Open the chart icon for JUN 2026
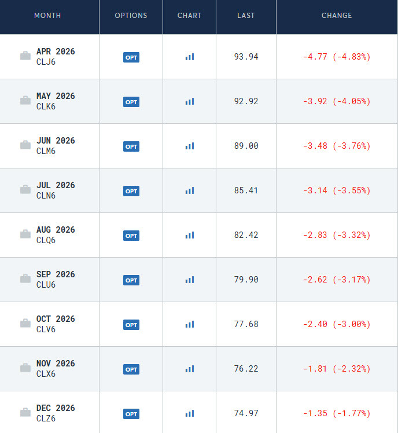The height and width of the screenshot is (433, 398). (x=190, y=146)
